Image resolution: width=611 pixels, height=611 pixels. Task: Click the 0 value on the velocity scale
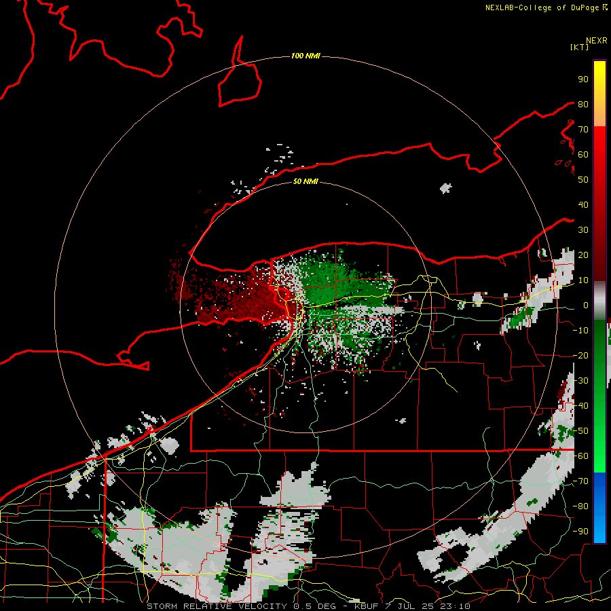[x=585, y=305]
